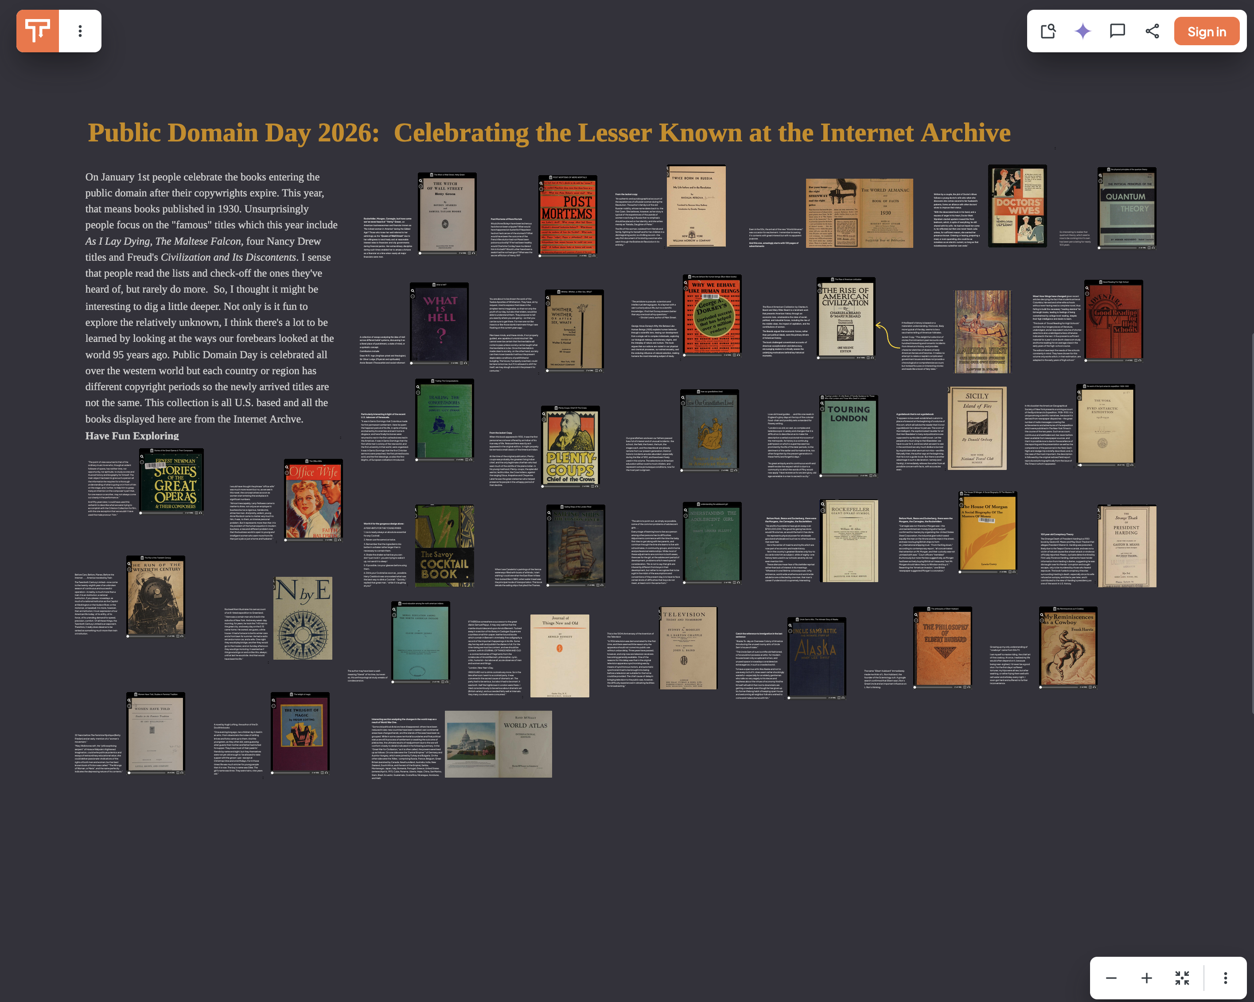Image resolution: width=1254 pixels, height=1002 pixels.
Task: Zoom out with the minus icon
Action: 1110,978
